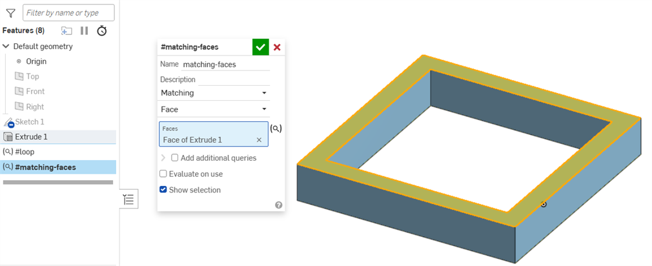Uncheck the Show selection checkbox
Image resolution: width=652 pixels, height=266 pixels.
pos(163,190)
